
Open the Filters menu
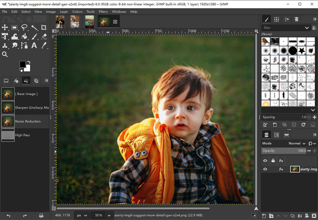(x=103, y=12)
